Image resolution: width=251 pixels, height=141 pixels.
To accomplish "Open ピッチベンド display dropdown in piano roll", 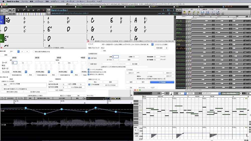I will [212, 93].
